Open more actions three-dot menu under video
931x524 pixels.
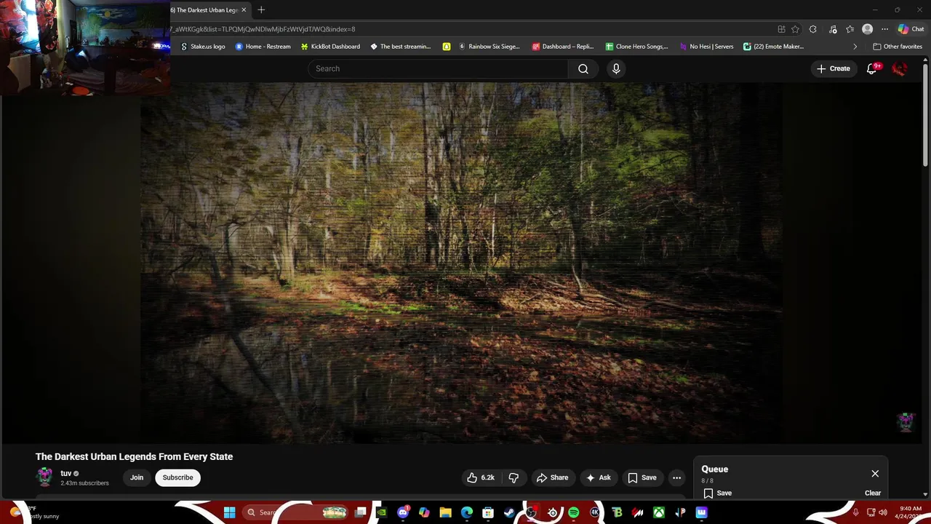676,477
